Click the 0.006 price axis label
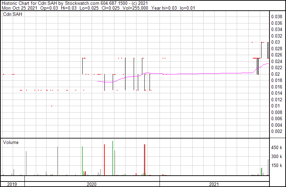 276,119
